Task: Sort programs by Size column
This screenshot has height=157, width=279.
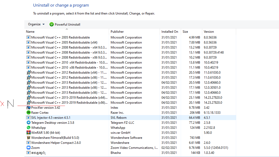Action: (x=185, y=32)
